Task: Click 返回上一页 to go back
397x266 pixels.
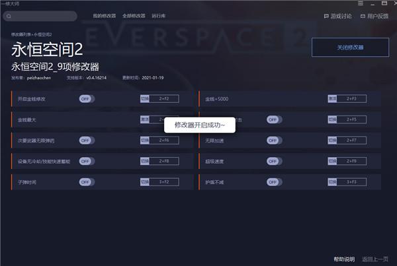Action: (x=375, y=259)
